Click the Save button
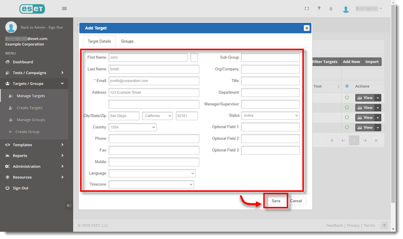The width and height of the screenshot is (403, 239). pyautogui.click(x=276, y=201)
